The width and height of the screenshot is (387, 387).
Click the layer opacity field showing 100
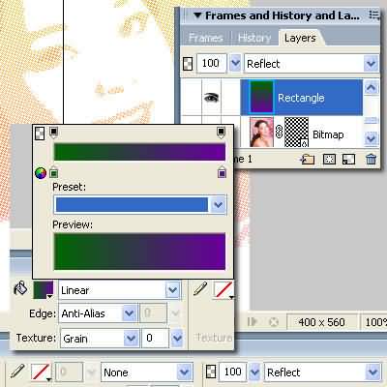click(211, 63)
